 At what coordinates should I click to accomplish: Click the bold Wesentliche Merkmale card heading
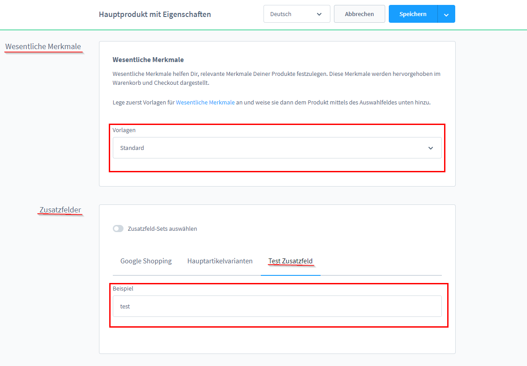148,60
